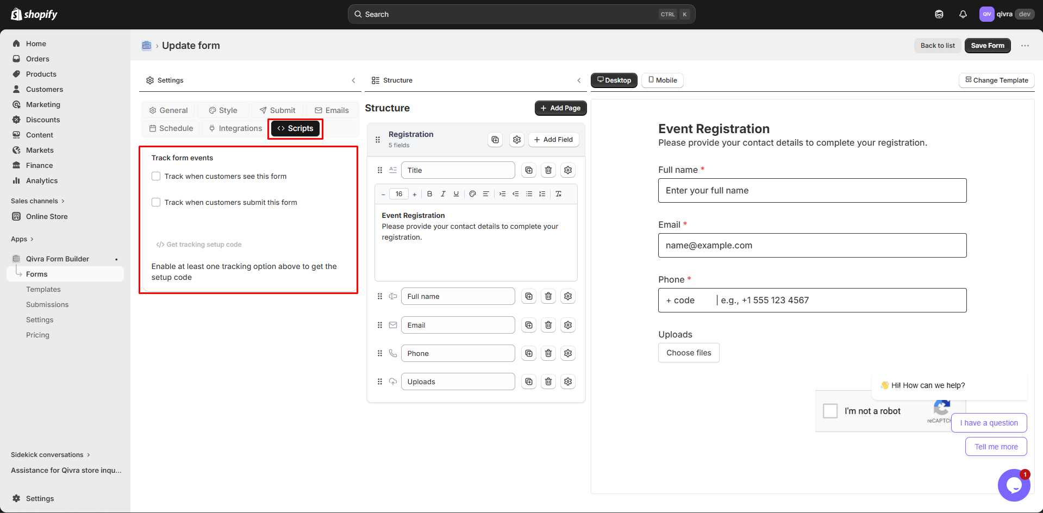
Task: Open Change Template
Action: click(996, 80)
